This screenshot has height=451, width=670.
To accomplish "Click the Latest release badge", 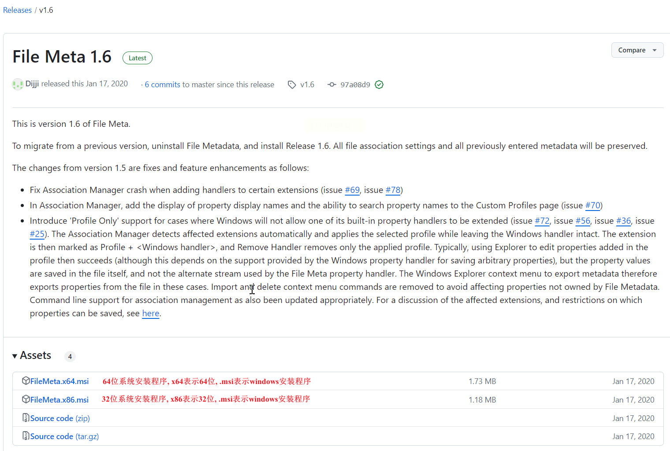I will click(138, 58).
